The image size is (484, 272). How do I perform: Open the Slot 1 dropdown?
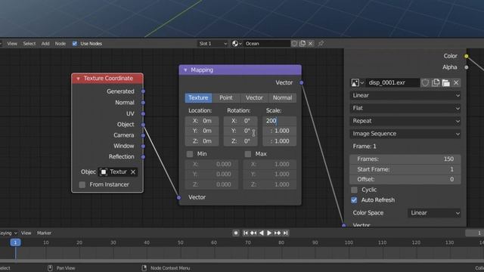pyautogui.click(x=213, y=44)
